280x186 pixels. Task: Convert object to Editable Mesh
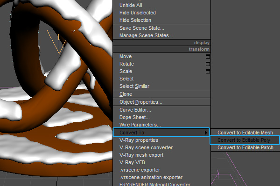[x=245, y=133]
